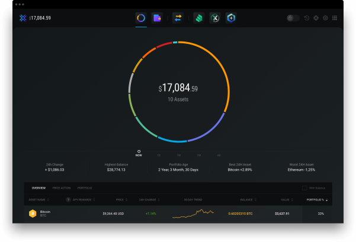Open the apps grid icon

(335, 18)
